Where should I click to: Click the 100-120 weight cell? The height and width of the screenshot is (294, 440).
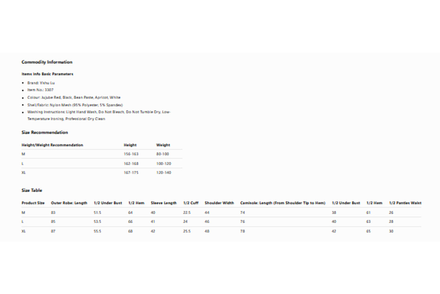pos(164,164)
